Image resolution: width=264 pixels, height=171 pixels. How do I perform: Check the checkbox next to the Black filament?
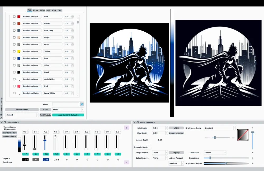[14, 72]
